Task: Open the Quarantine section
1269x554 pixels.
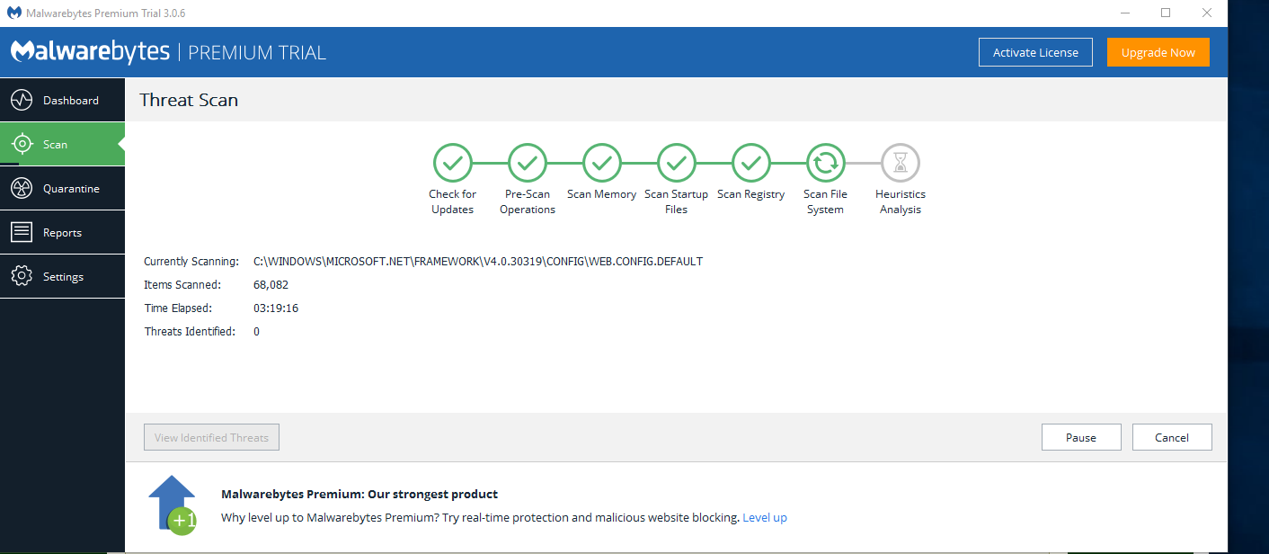Action: (62, 188)
